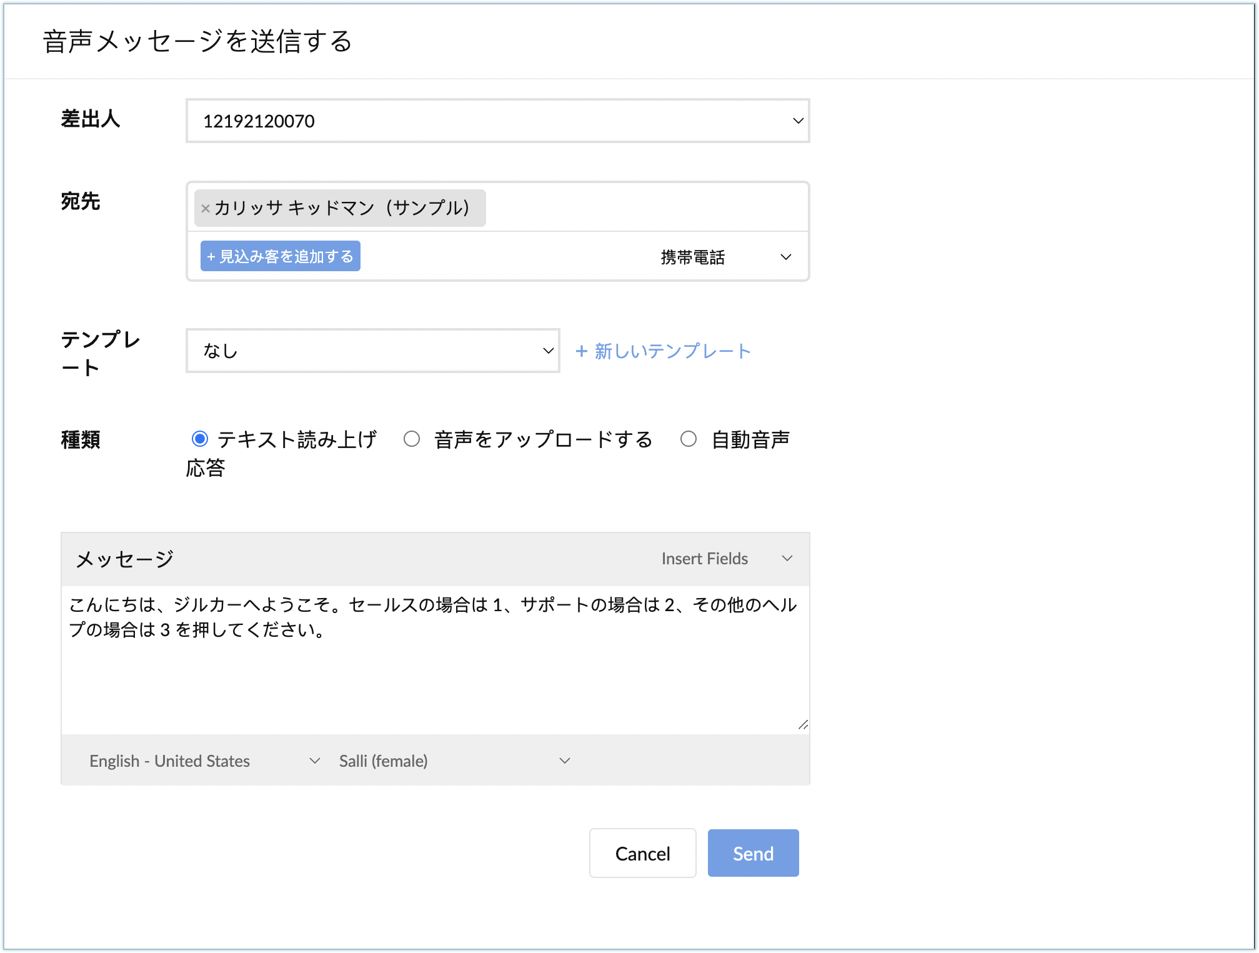The width and height of the screenshot is (1259, 953).
Task: Open the Insert Fields menu
Action: coord(705,558)
